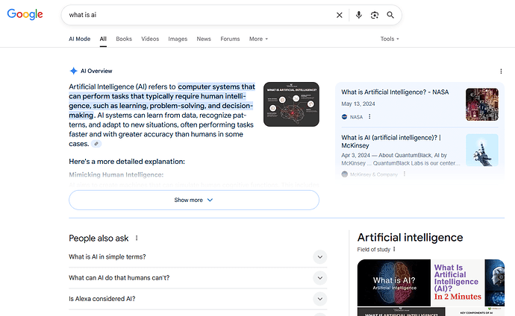
Task: Switch to the Images tab
Action: [x=178, y=39]
